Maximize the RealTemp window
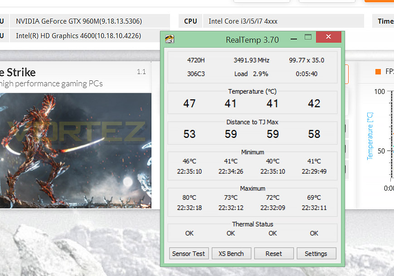 tap(308, 37)
